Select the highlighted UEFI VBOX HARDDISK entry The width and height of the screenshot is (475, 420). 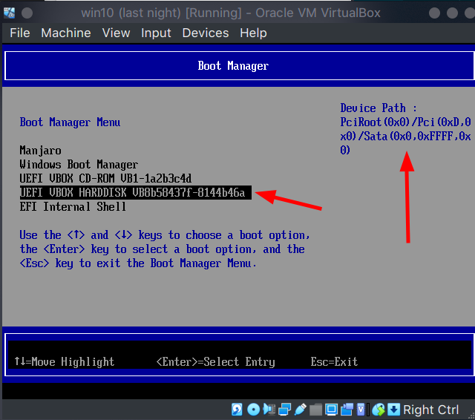pos(135,193)
